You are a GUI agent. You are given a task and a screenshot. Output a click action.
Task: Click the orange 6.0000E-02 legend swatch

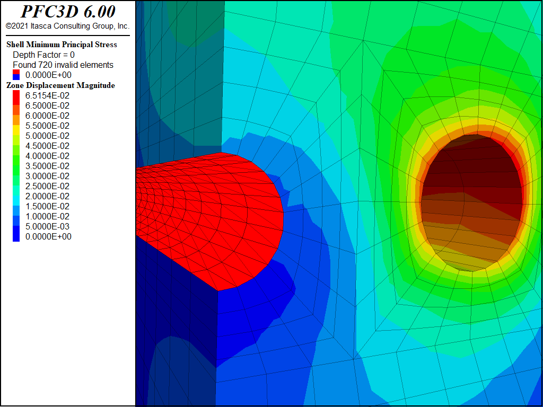[x=16, y=116]
